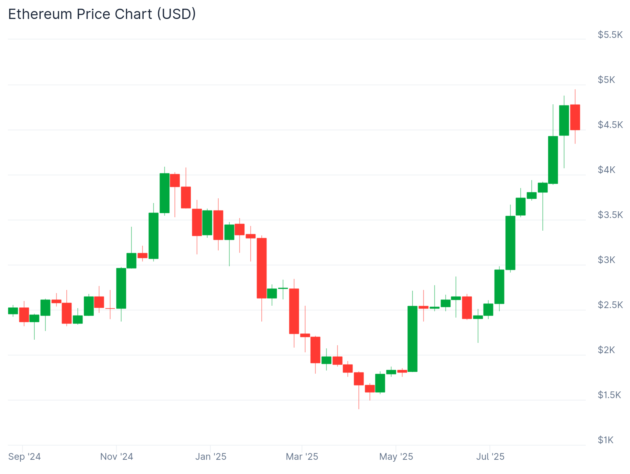Click the $5K price axis label
Image resolution: width=630 pixels, height=474 pixels.
606,80
